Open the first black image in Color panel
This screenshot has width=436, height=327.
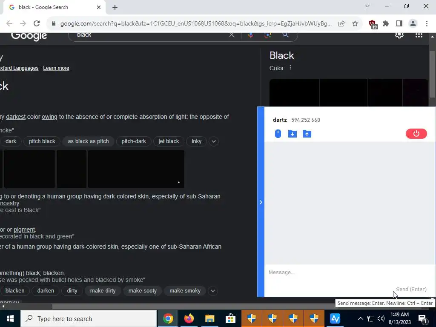pos(295,93)
